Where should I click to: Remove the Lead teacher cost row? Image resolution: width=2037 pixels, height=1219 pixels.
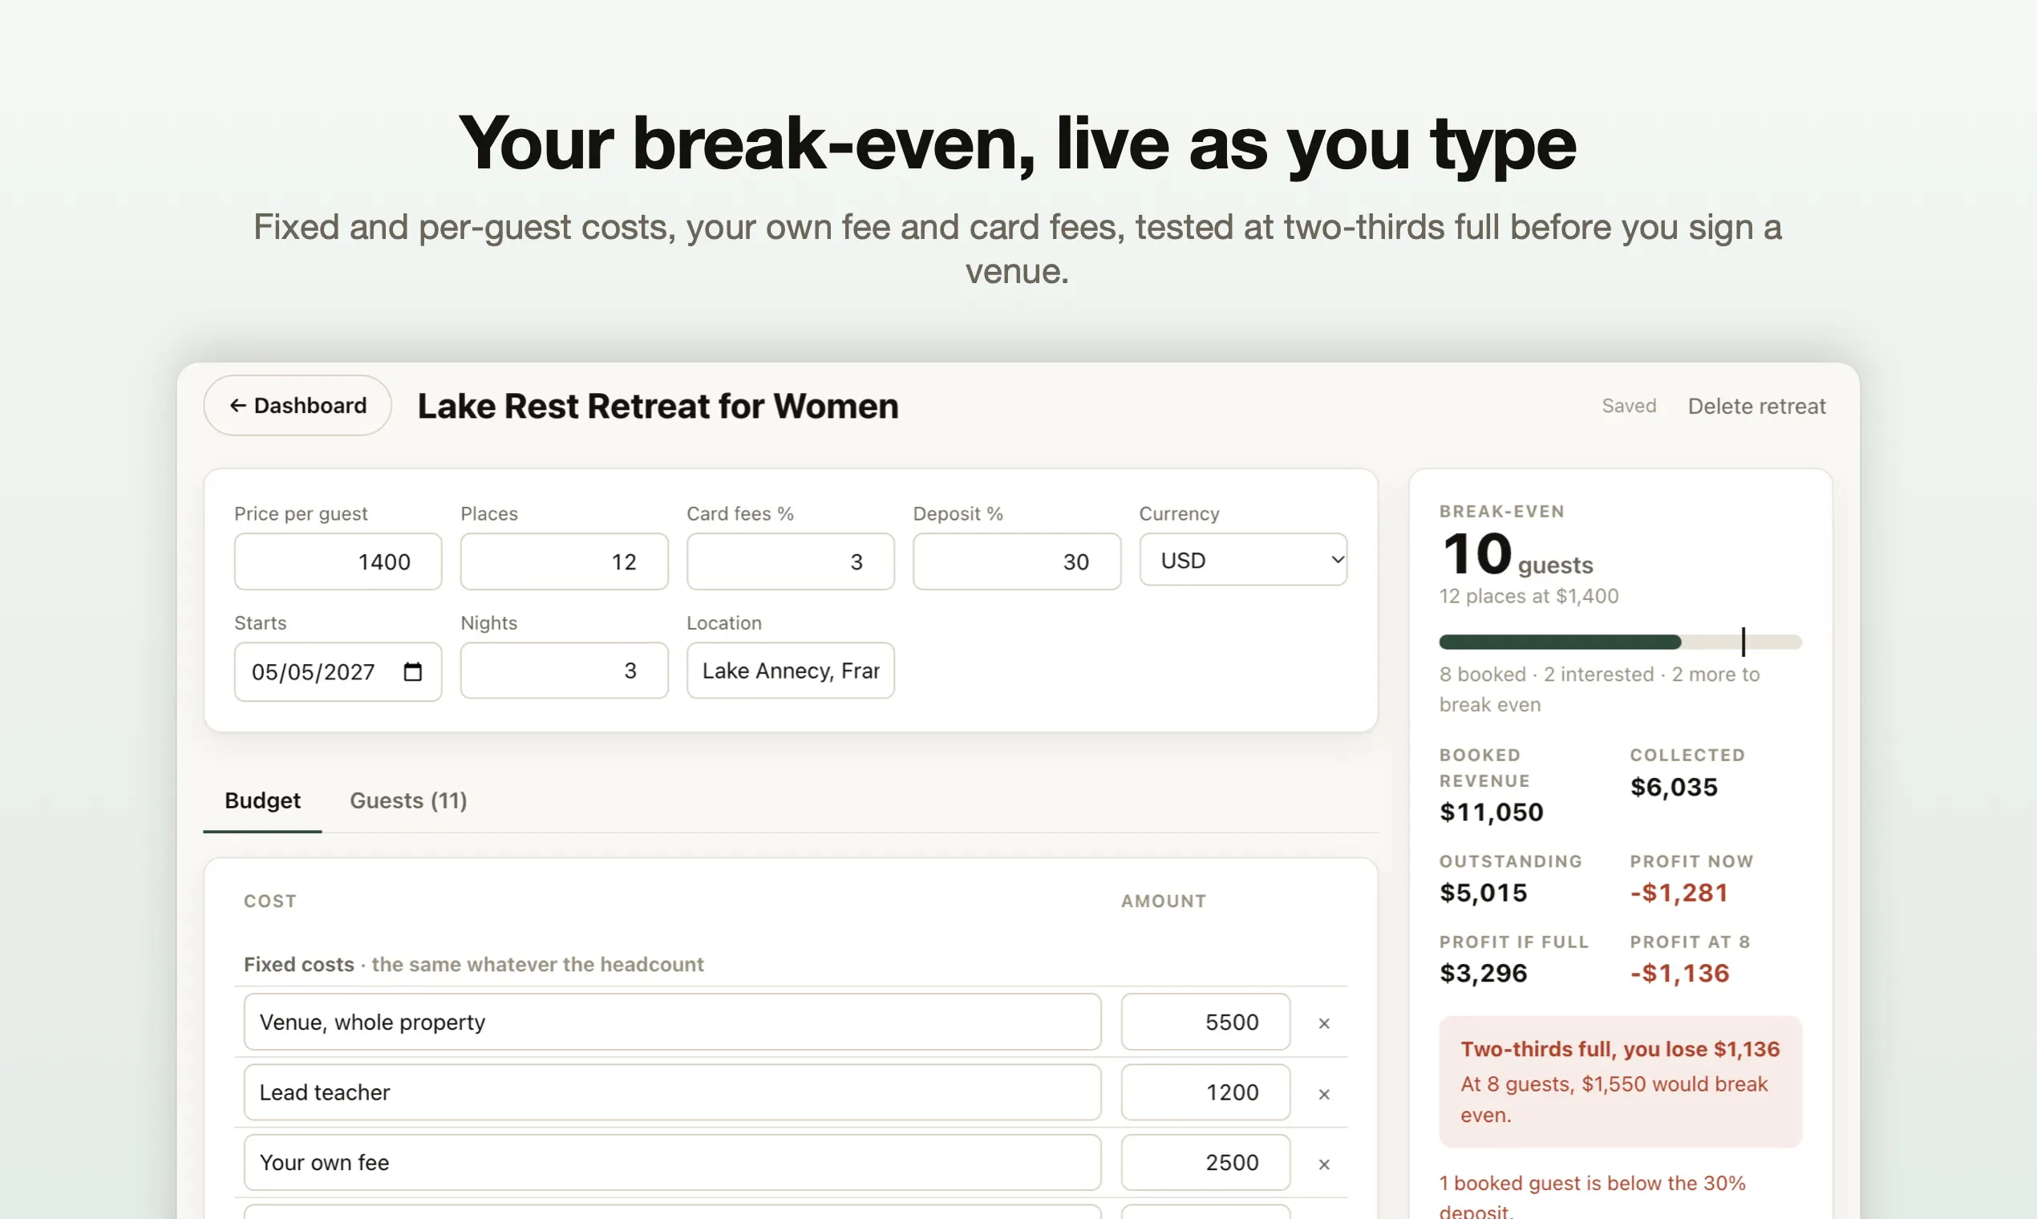click(x=1324, y=1094)
